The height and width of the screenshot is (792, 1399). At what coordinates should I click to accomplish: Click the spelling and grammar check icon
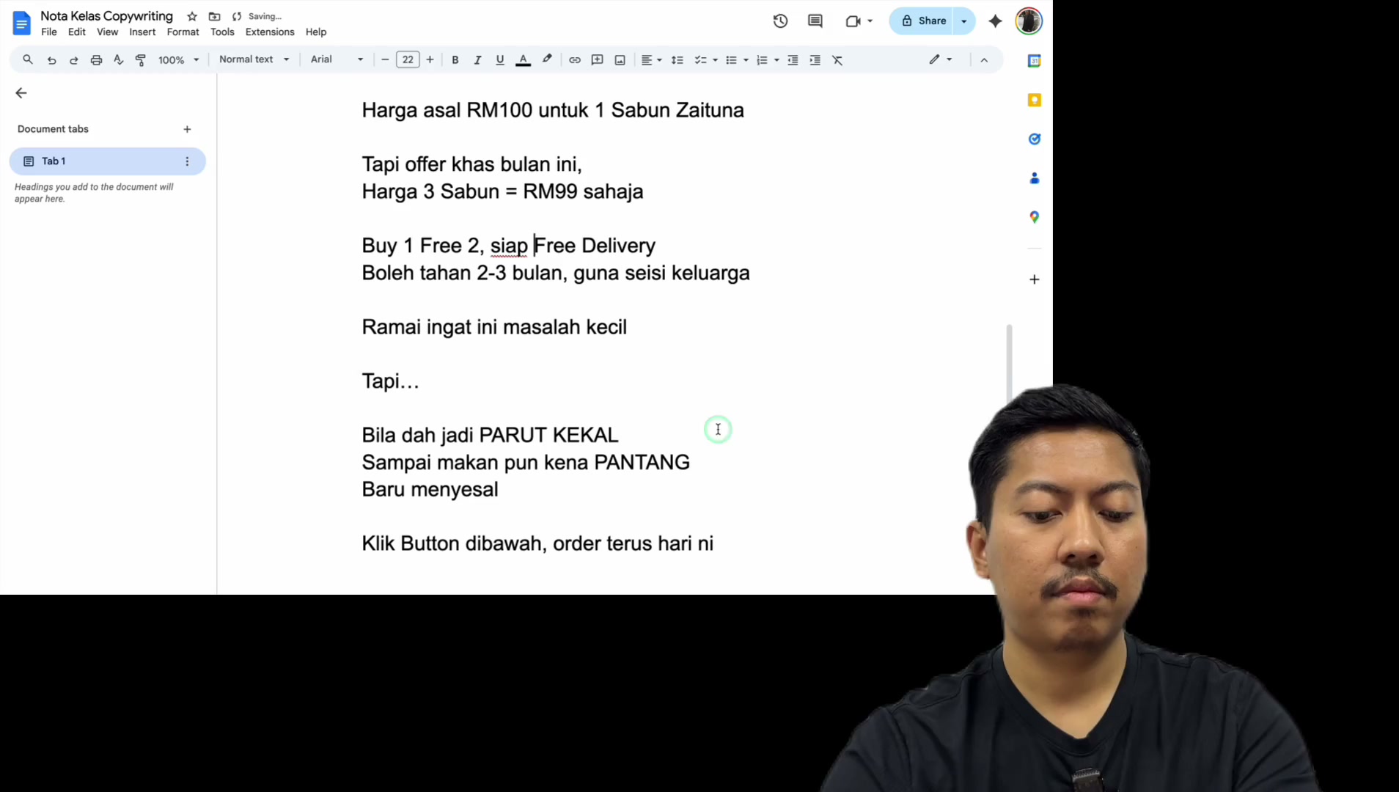point(118,60)
